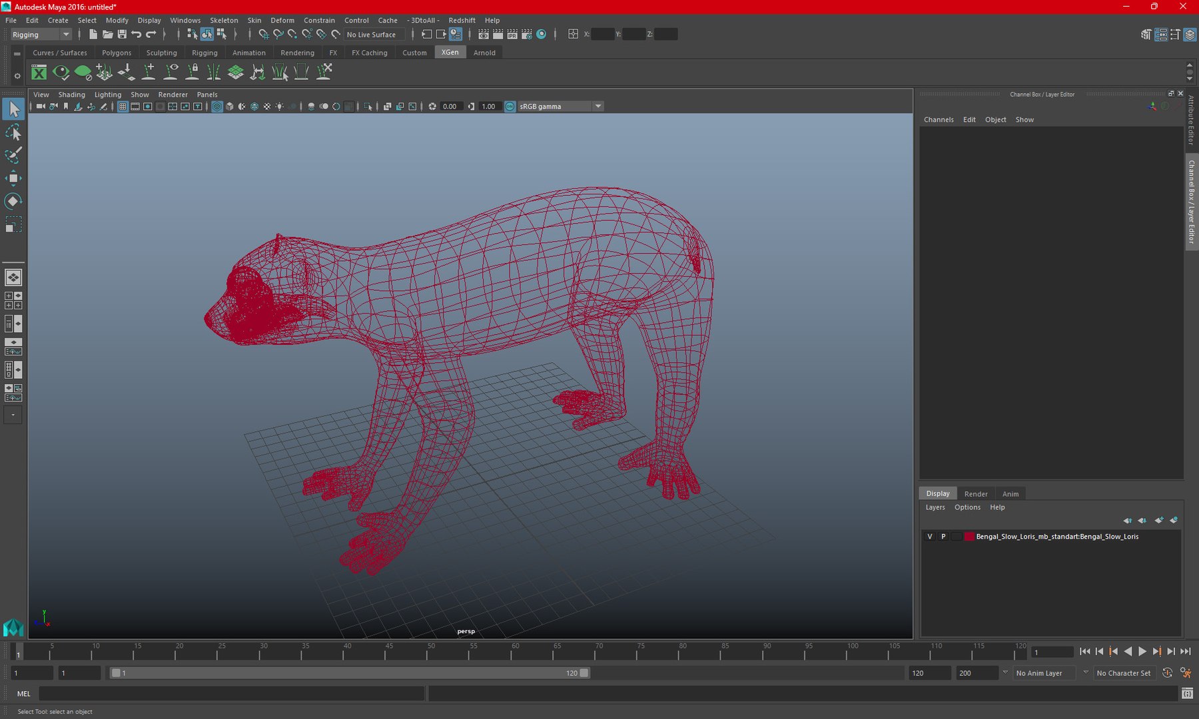This screenshot has width=1199, height=719.
Task: Toggle MEL command language button
Action: coord(24,694)
